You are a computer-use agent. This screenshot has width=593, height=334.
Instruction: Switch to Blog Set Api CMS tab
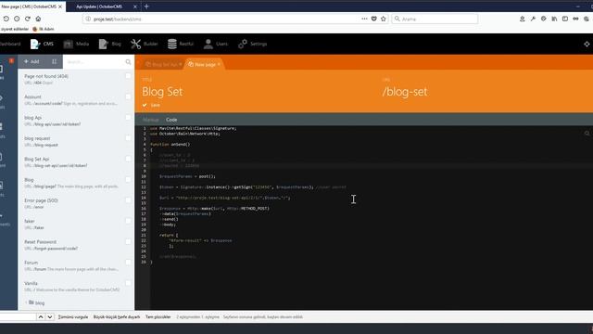click(162, 64)
